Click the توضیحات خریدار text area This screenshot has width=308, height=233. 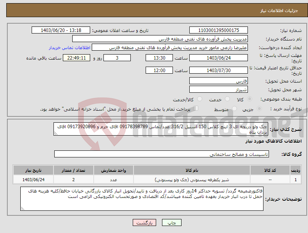tap(142, 199)
